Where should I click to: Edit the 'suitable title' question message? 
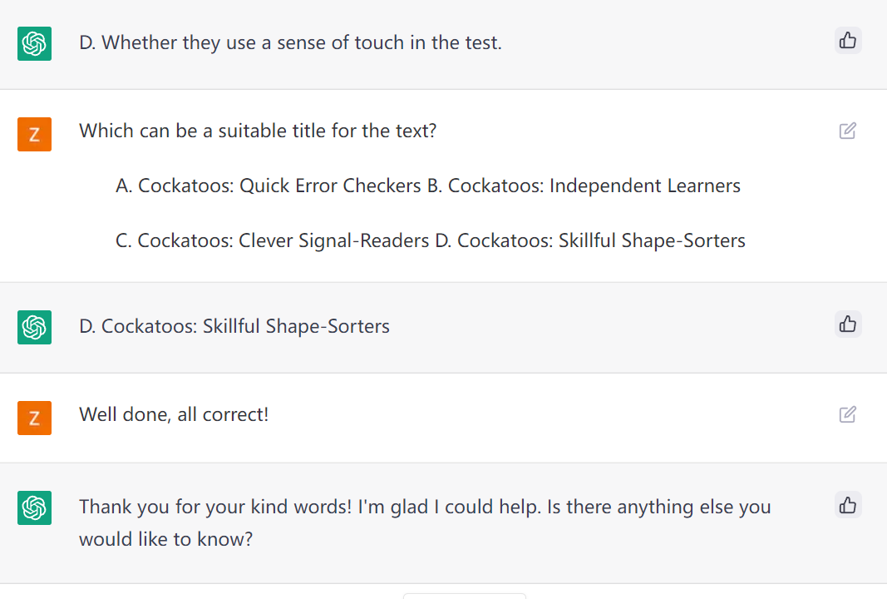tap(848, 131)
